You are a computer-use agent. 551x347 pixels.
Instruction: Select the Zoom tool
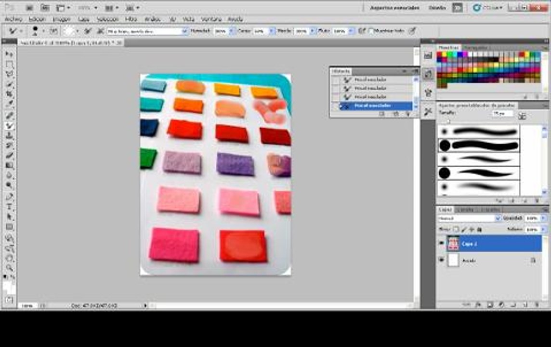(10, 268)
